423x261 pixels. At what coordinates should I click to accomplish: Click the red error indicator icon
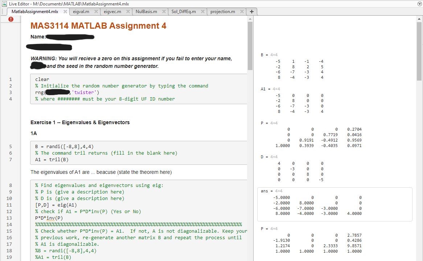point(11,19)
